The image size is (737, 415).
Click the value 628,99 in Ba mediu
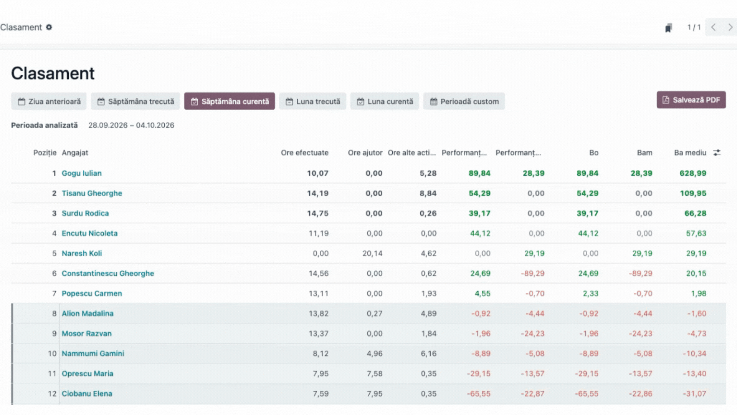coord(693,173)
